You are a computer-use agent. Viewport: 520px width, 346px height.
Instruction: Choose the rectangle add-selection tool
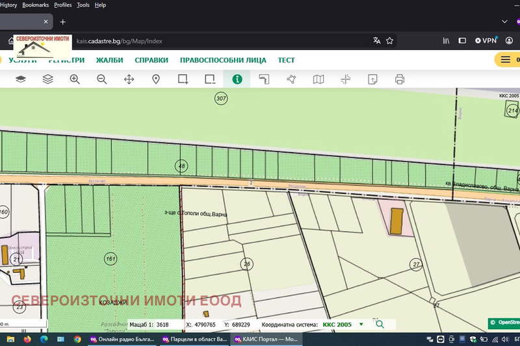pyautogui.click(x=183, y=79)
